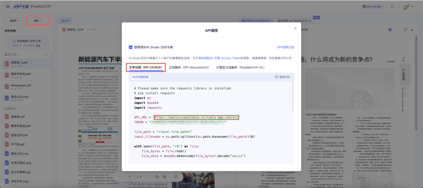Click the image icon of 化学方程式.png
Screen dimensions: 423x188
(x=7, y=163)
